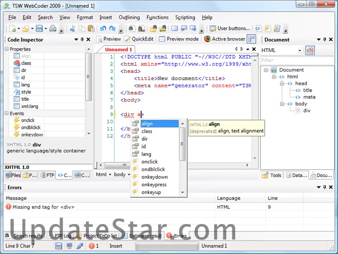Click the editor horizontal scrollbar
The height and width of the screenshot is (254, 338).
pyautogui.click(x=174, y=165)
